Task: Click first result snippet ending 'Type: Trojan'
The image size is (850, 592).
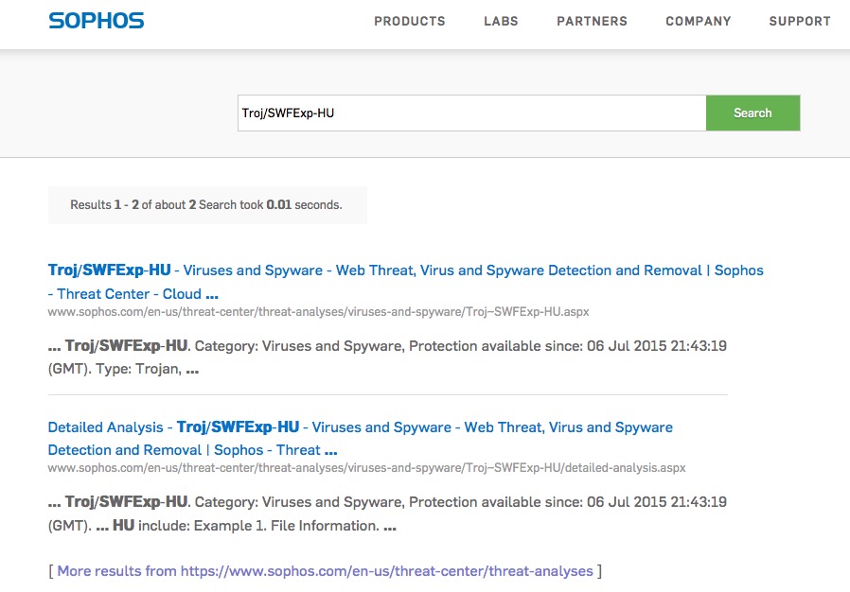Action: 387,357
